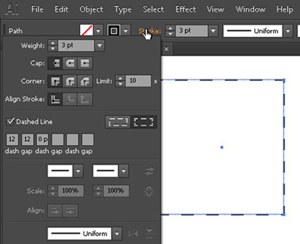300x244 pixels.
Task: Disable the Dashed Line checkbox
Action: [10, 121]
